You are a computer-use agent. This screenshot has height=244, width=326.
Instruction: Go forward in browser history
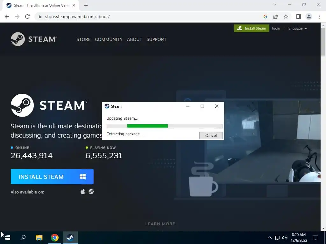point(17,17)
